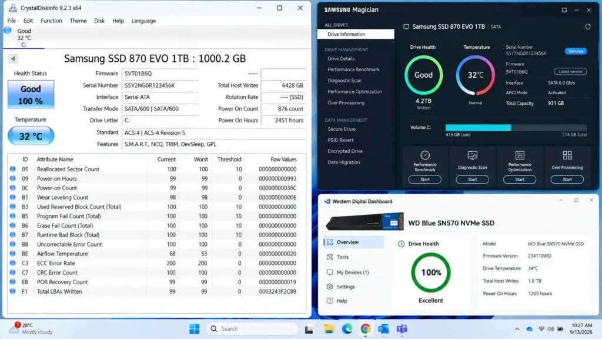Click the Volume C: usage bar
Image resolution: width=602 pixels, height=339 pixels.
516,128
